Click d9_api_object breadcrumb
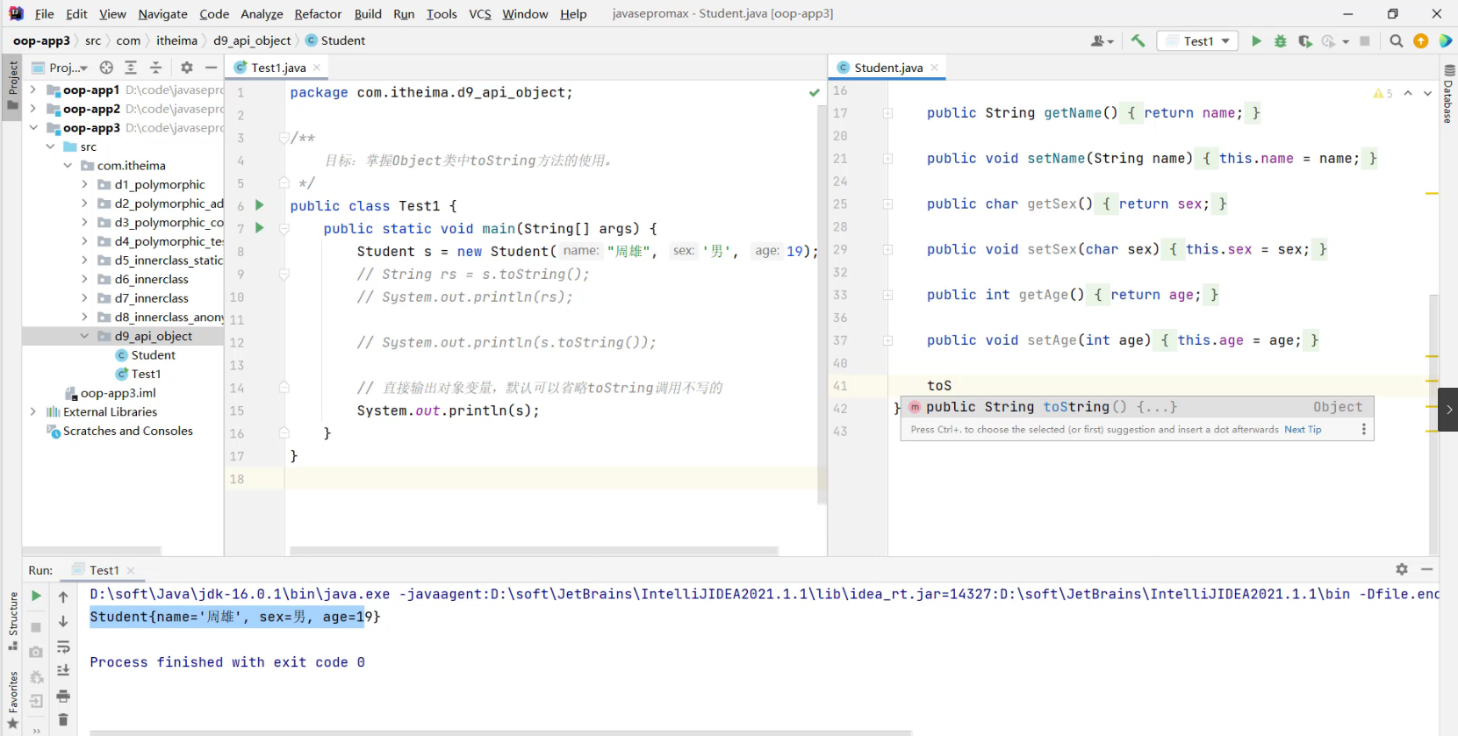The image size is (1458, 736). click(x=252, y=40)
